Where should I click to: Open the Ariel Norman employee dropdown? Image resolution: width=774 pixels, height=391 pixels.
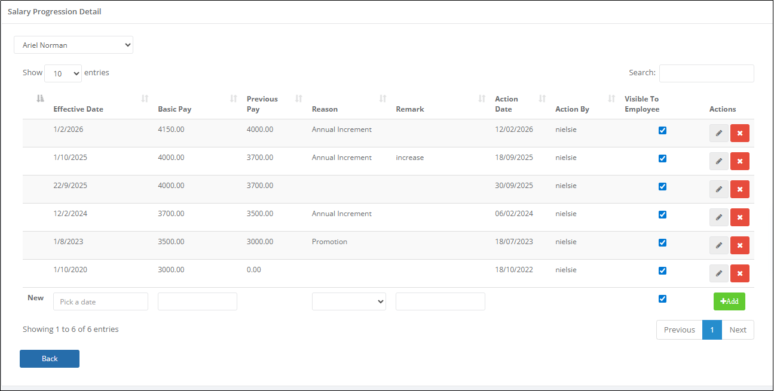click(x=74, y=45)
